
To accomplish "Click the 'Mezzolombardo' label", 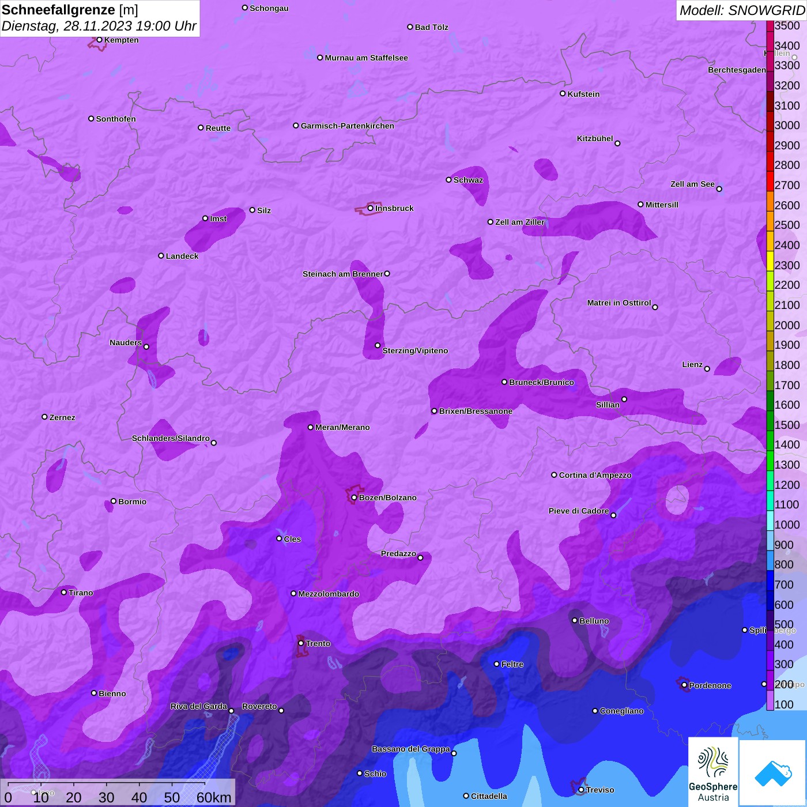I will pos(329,594).
